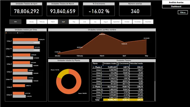Select the October month slicer

pyautogui.click(x=127, y=22)
